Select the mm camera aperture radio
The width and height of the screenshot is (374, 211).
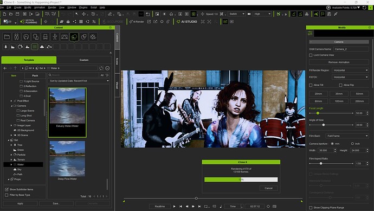(332, 144)
